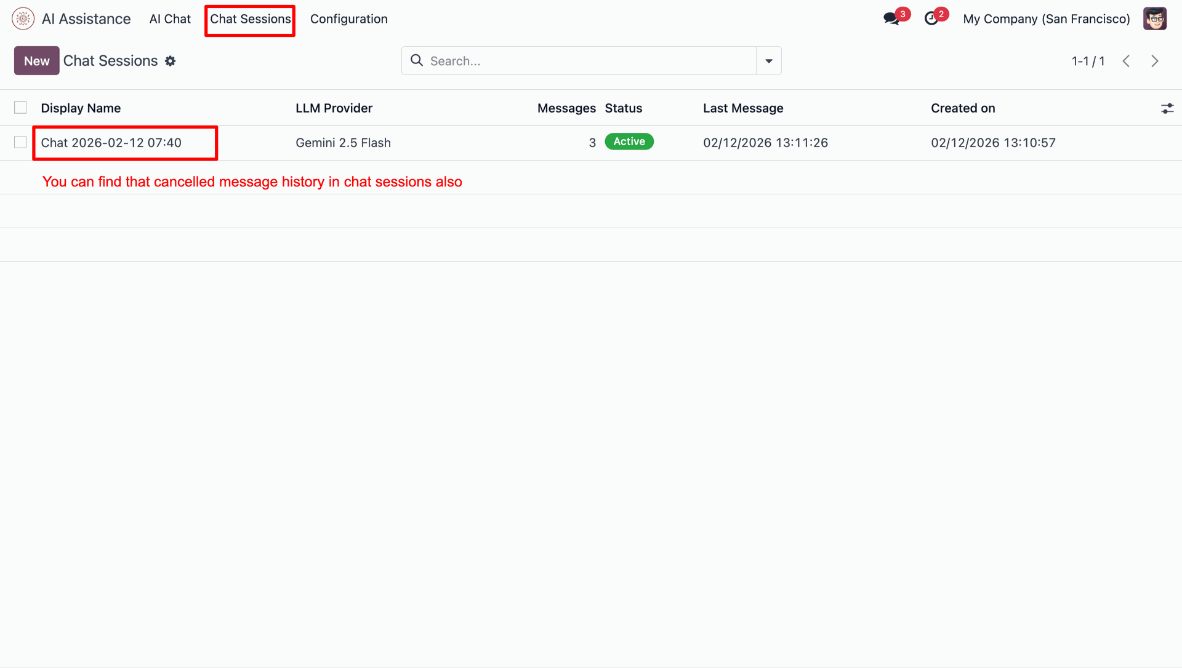Click the user avatar in top right

point(1154,18)
